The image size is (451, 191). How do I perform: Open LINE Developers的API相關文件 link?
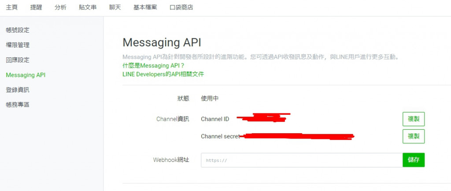[x=163, y=74]
